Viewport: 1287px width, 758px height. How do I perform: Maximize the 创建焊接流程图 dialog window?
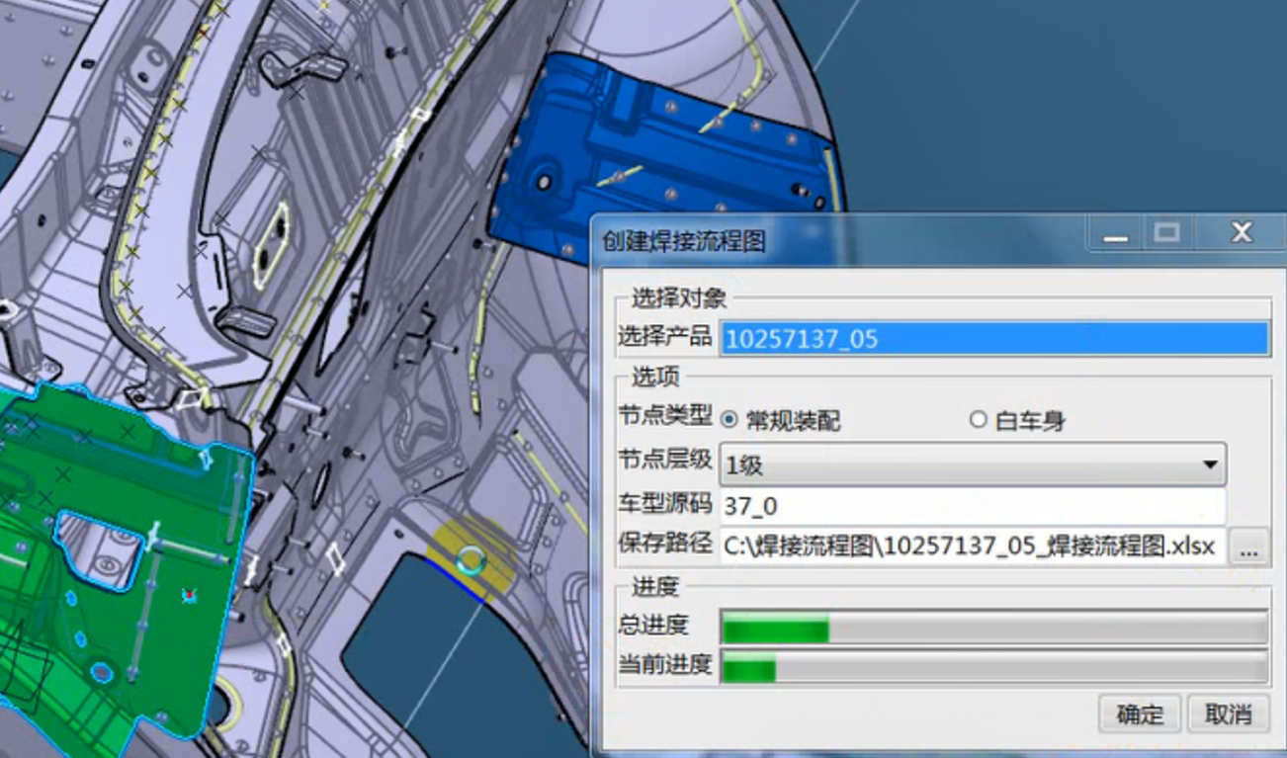coord(1167,234)
